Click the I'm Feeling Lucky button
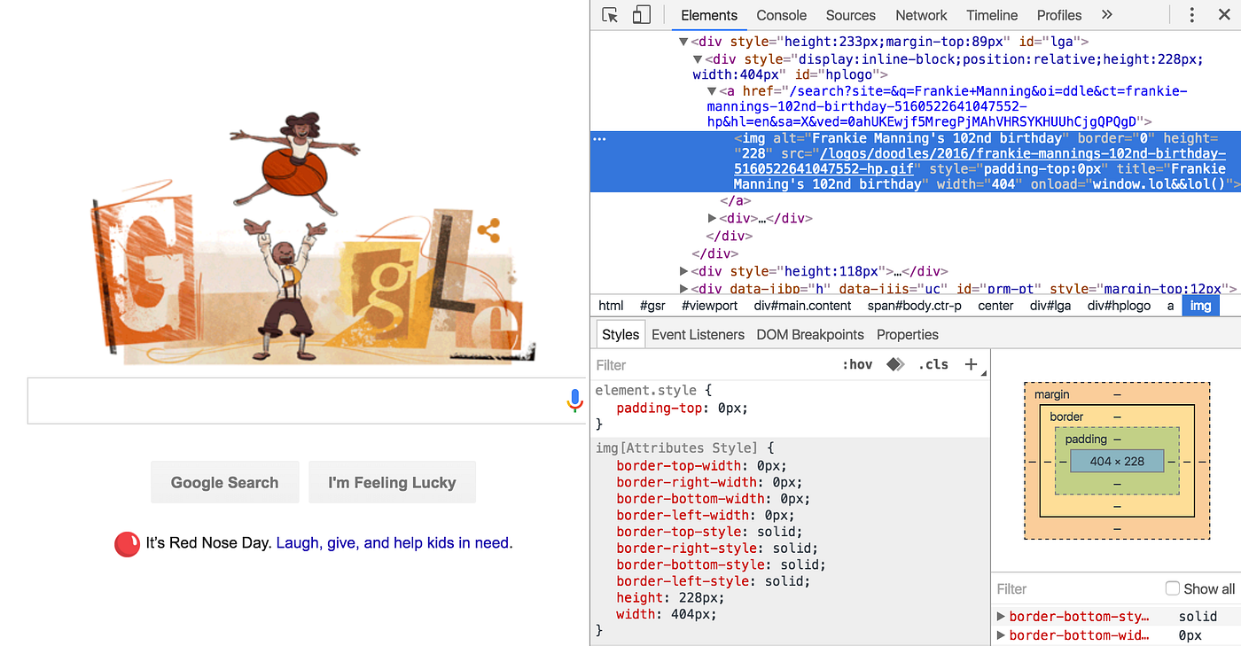The image size is (1241, 646). point(392,482)
